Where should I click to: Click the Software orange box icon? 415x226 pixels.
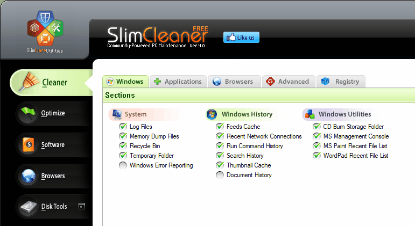[x=29, y=145]
